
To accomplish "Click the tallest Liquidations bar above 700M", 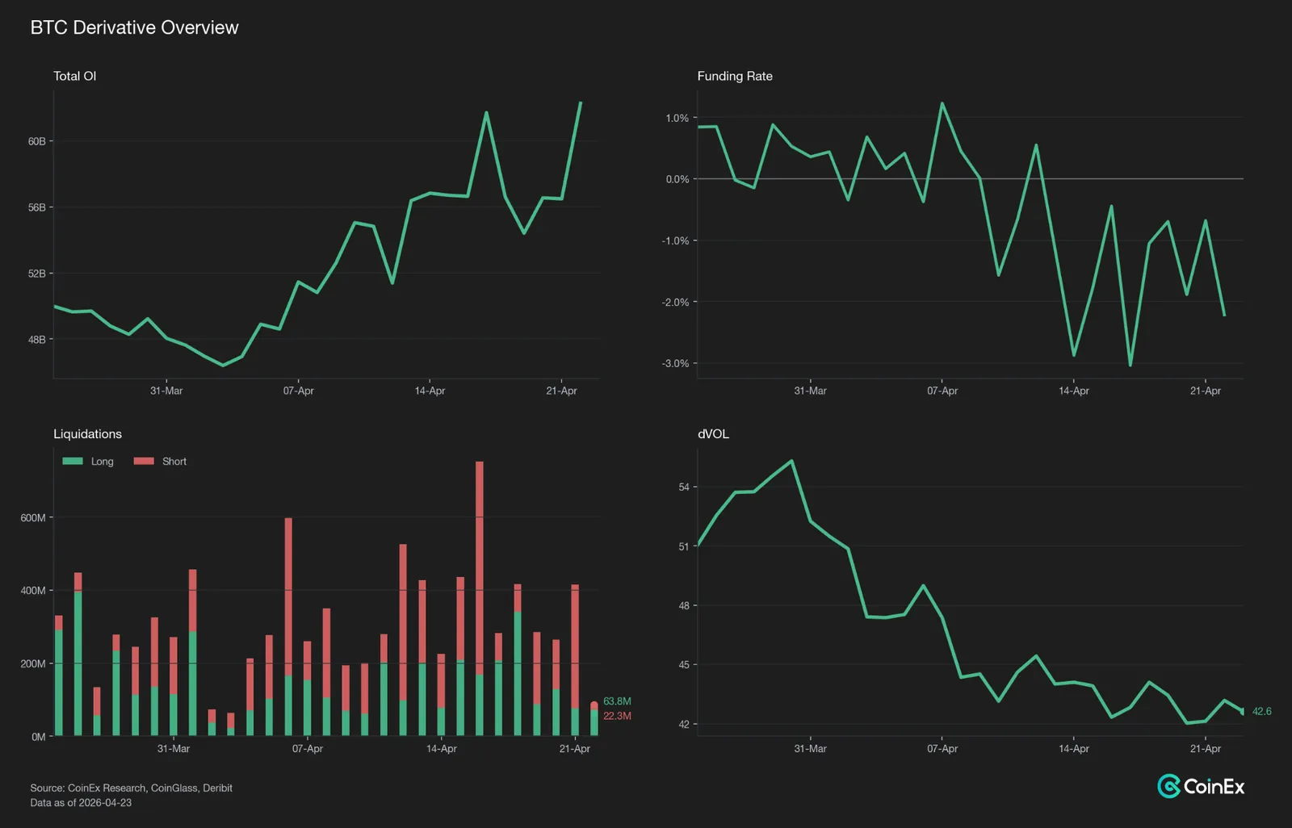I will tap(480, 598).
